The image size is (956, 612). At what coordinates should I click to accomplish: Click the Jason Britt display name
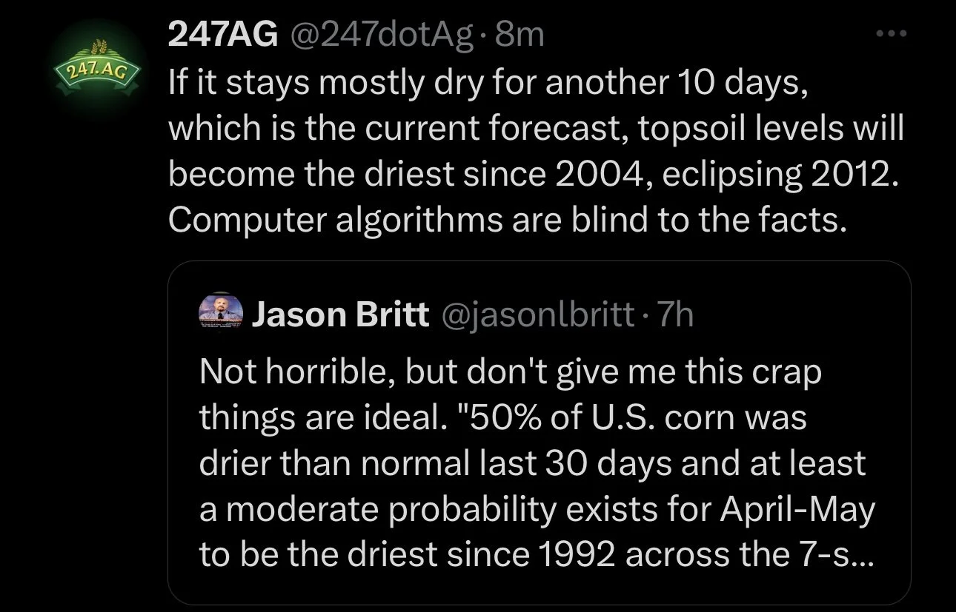tap(341, 315)
